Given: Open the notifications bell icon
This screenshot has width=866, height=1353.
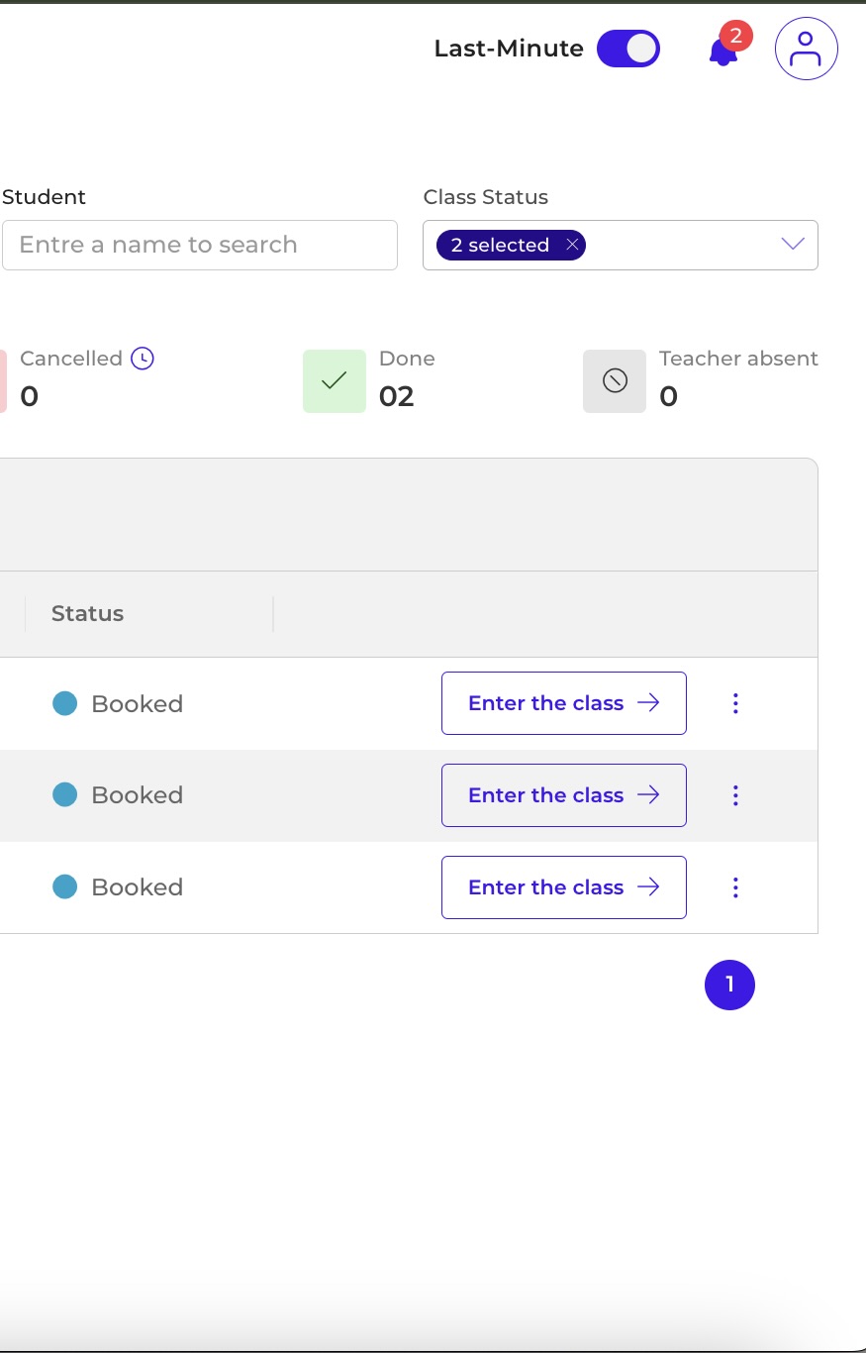Looking at the screenshot, I should [x=722, y=52].
